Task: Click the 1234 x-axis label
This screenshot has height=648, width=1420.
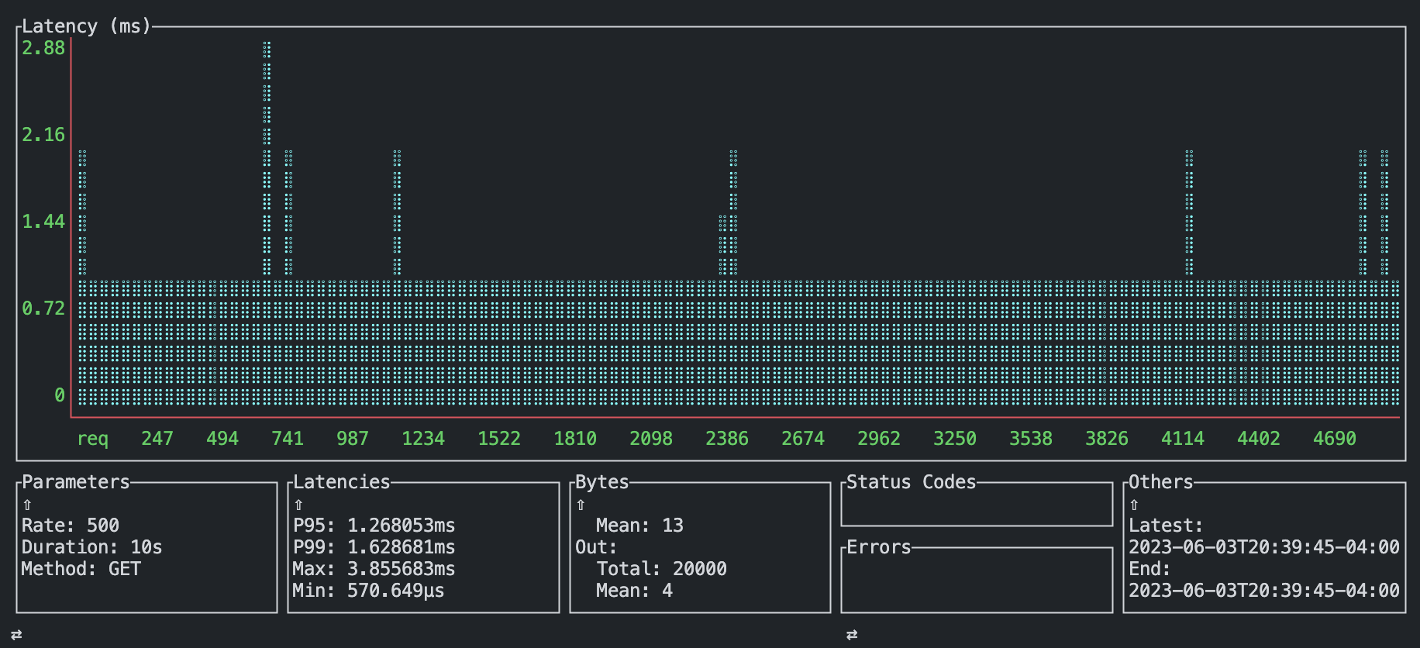Action: click(x=423, y=439)
